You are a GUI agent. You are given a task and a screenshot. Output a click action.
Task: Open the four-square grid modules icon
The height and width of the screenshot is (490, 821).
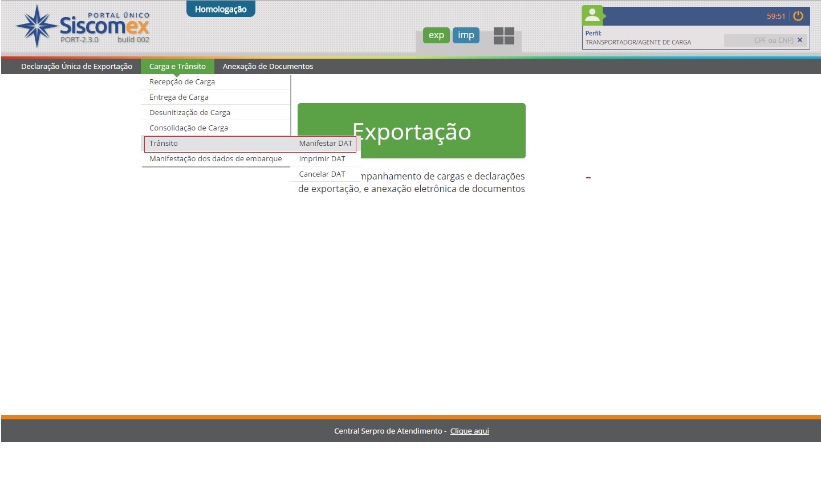(x=503, y=36)
